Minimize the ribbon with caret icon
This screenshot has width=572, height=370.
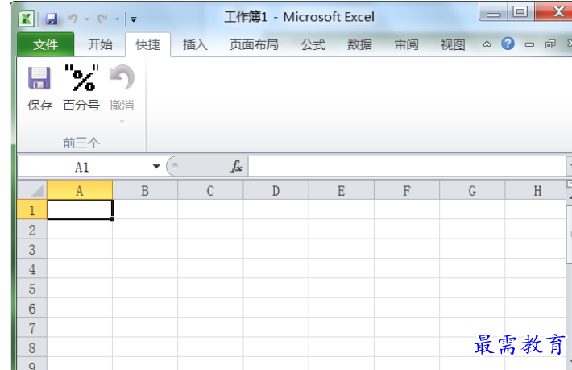click(487, 44)
